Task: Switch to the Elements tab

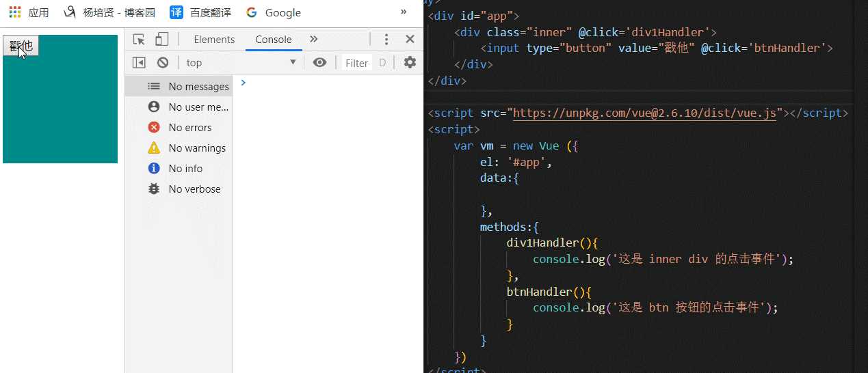Action: pyautogui.click(x=214, y=40)
